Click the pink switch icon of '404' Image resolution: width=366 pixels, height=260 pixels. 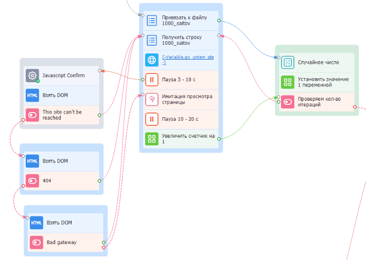coord(32,181)
